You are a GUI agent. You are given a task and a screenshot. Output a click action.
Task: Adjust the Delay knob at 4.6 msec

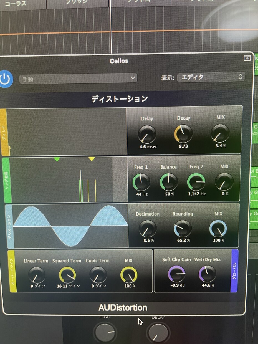click(x=147, y=134)
